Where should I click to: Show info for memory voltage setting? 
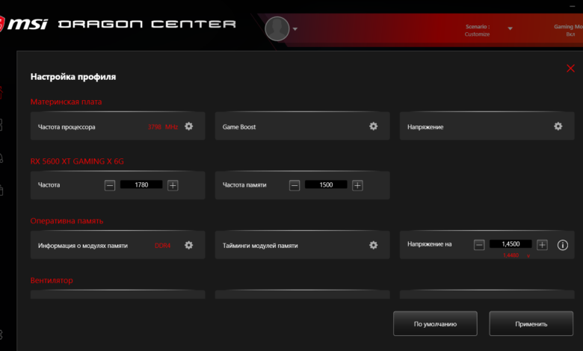[x=563, y=245]
